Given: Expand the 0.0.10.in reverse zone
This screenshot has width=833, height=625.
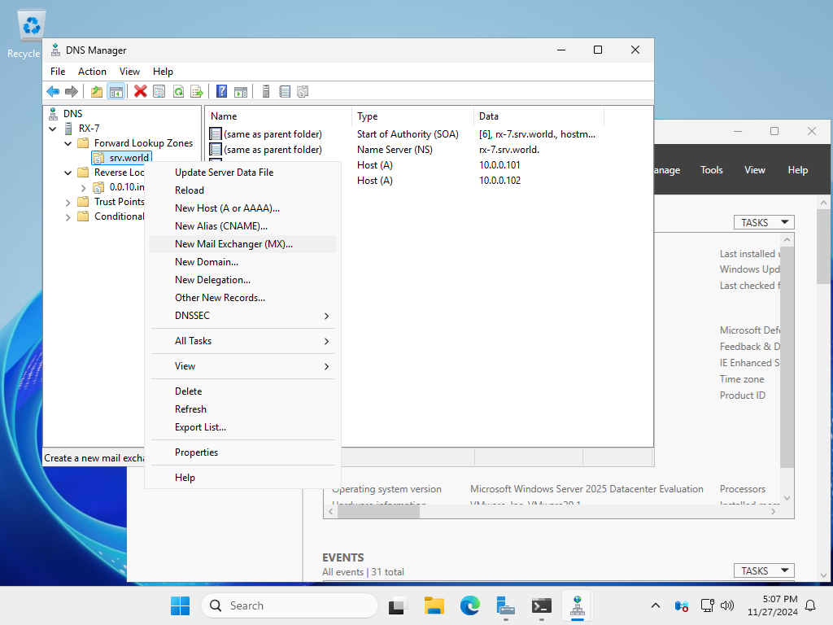Looking at the screenshot, I should click(x=84, y=188).
